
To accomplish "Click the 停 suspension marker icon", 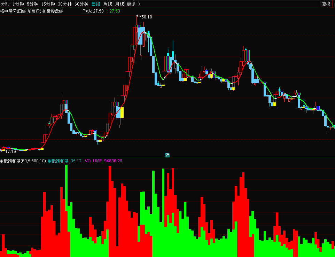I will click(167, 155).
